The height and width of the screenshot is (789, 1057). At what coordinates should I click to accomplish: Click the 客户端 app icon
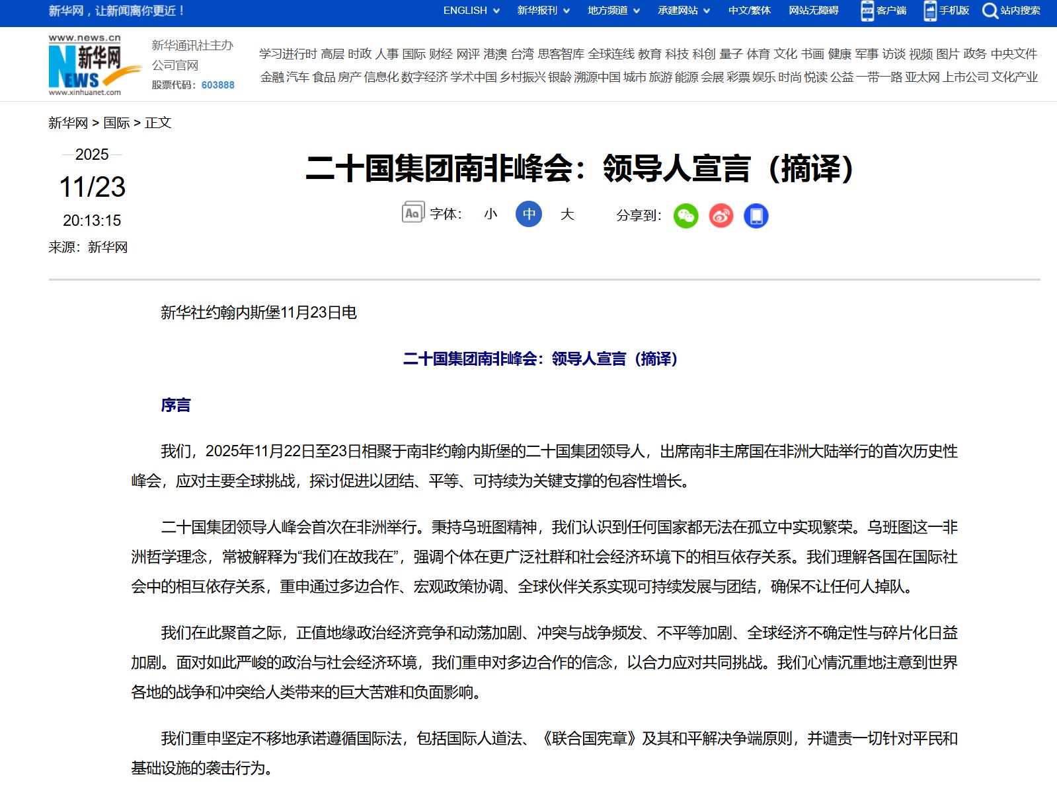tap(867, 11)
